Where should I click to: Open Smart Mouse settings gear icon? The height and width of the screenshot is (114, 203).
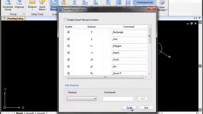tap(64, 3)
